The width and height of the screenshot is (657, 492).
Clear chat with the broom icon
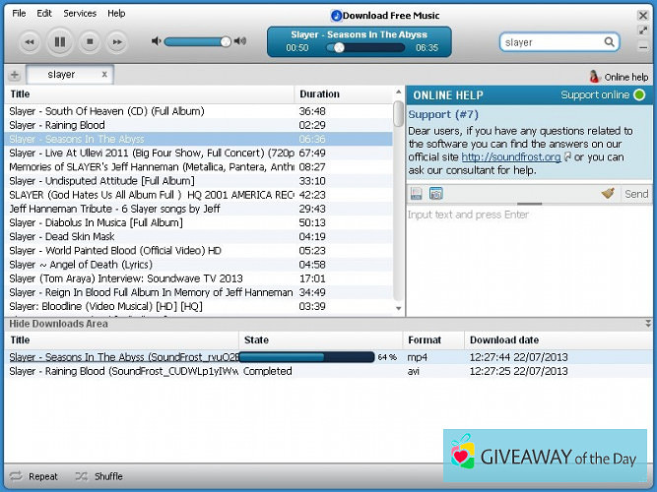[608, 194]
